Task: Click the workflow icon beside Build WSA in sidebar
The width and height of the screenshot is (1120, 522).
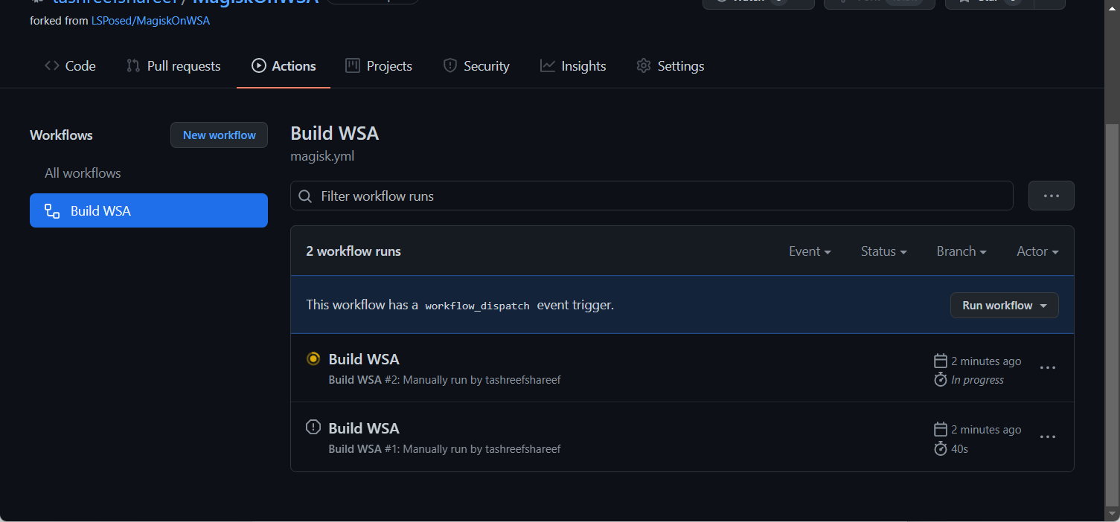Action: coord(52,211)
